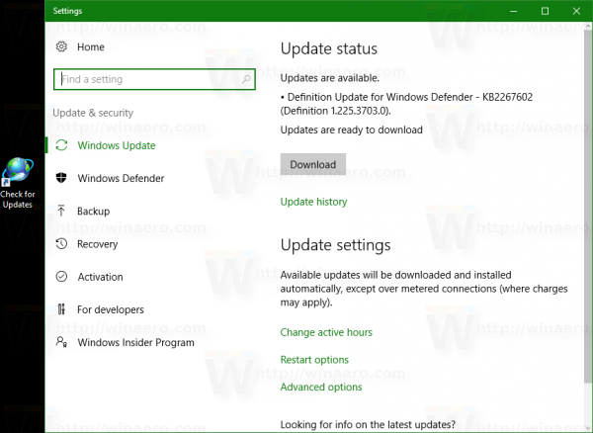Click the Windows Update sync arrows icon
Screen dimensions: 593x433
click(61, 145)
